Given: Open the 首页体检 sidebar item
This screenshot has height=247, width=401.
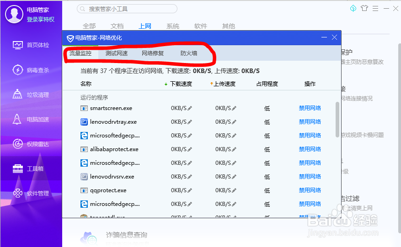Looking at the screenshot, I should 31,45.
